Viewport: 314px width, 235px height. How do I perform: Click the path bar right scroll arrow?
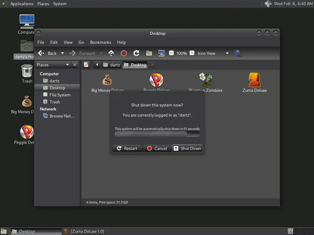(152, 65)
